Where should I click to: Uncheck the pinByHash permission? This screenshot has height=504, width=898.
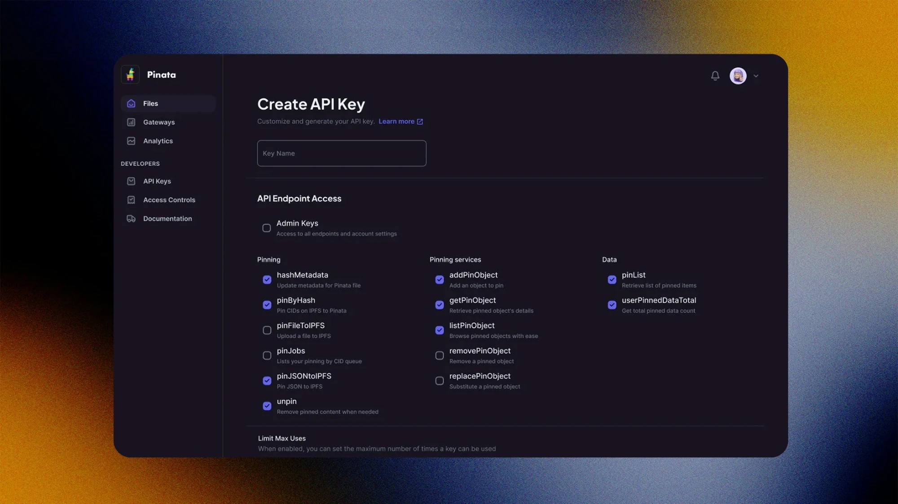point(267,305)
